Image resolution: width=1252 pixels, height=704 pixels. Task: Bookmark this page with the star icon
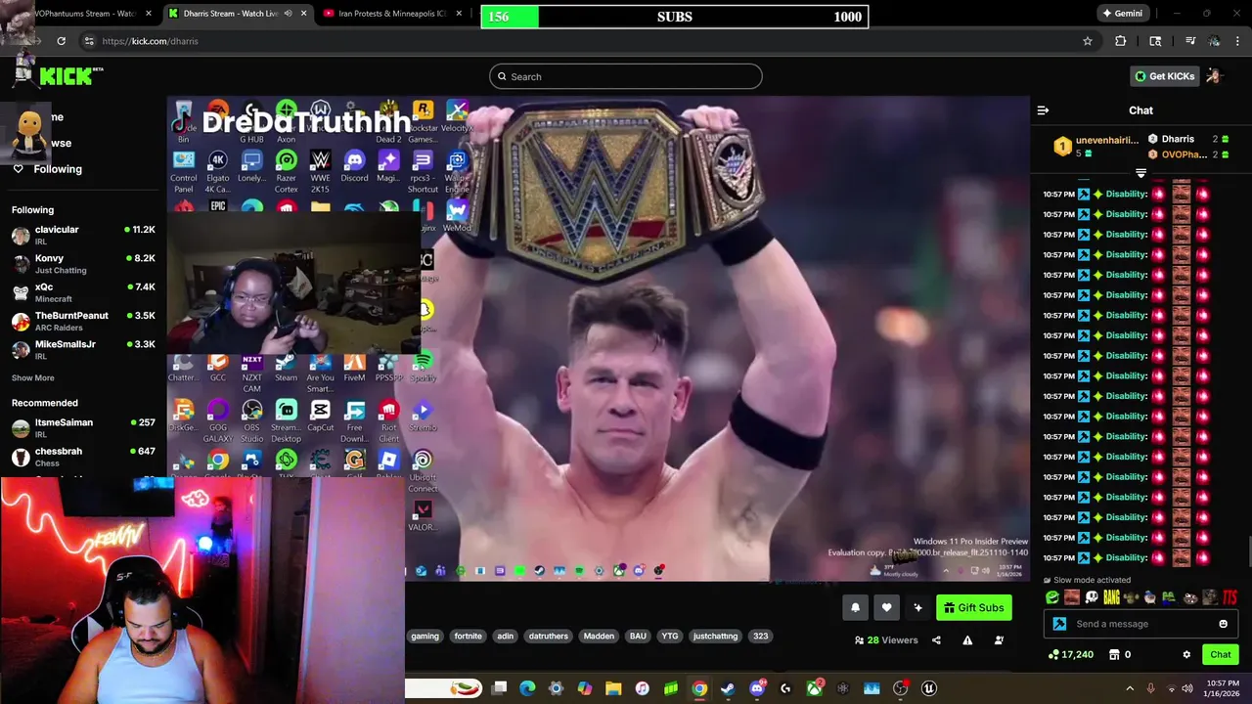coord(1087,41)
